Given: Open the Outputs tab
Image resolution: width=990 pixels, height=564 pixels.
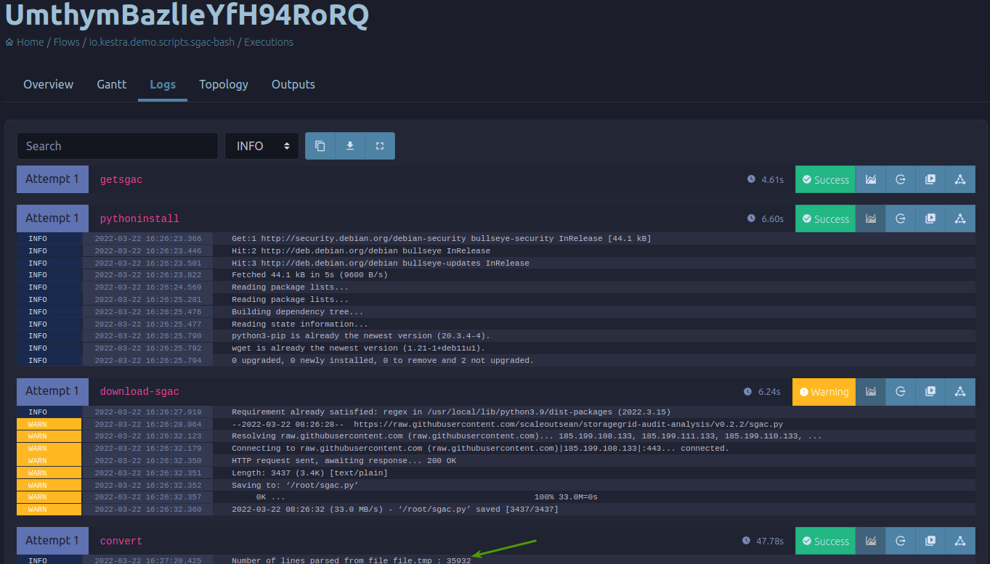Looking at the screenshot, I should click(293, 84).
